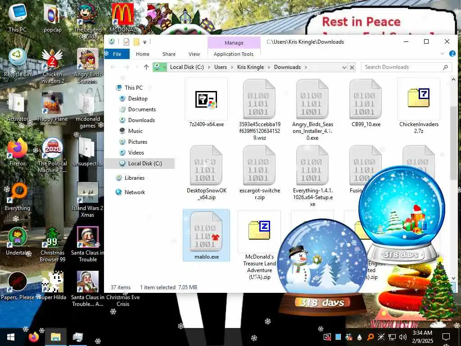Click Kris Kringle breadcrumb in address bar
The height and width of the screenshot is (346, 461).
coord(250,67)
